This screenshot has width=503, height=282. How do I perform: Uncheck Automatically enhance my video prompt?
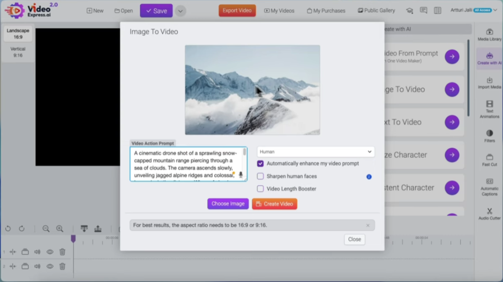coord(260,163)
